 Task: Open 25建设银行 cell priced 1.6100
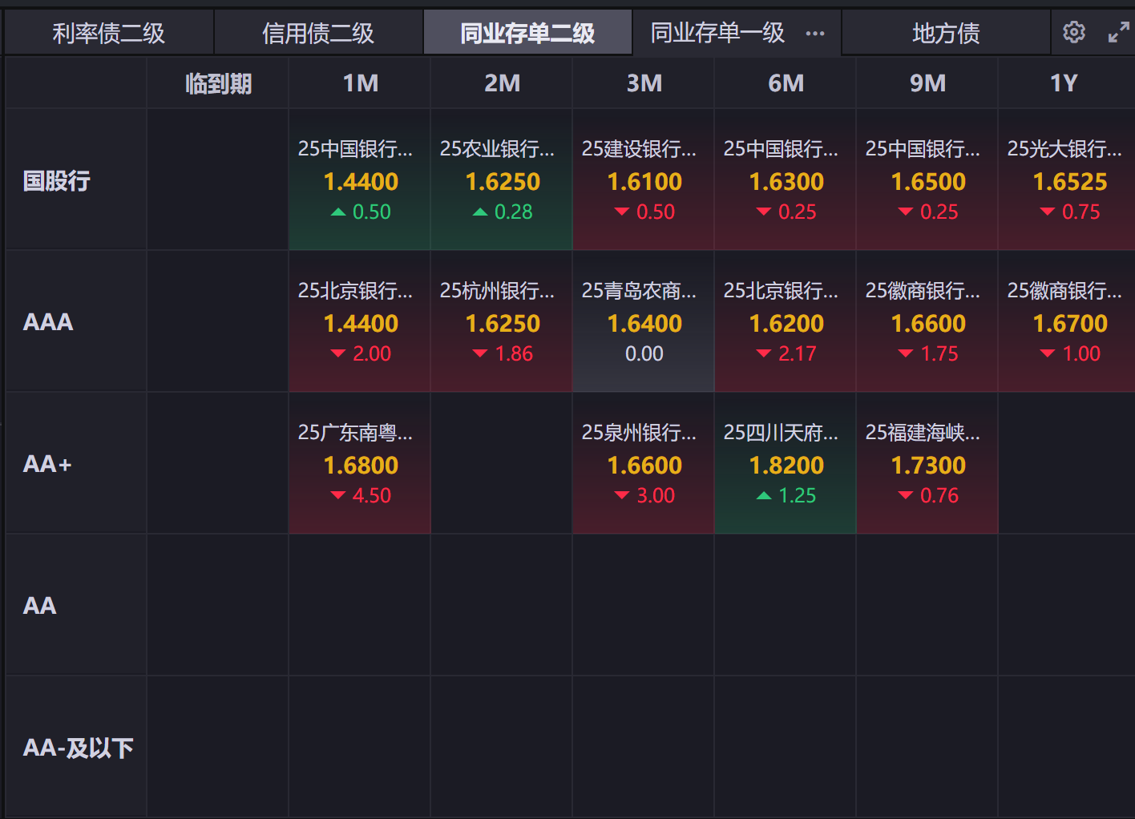pyautogui.click(x=644, y=180)
